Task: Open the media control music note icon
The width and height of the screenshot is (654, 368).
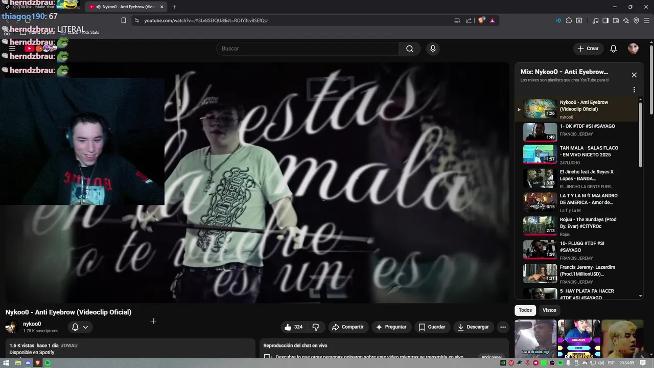Action: coord(595,20)
